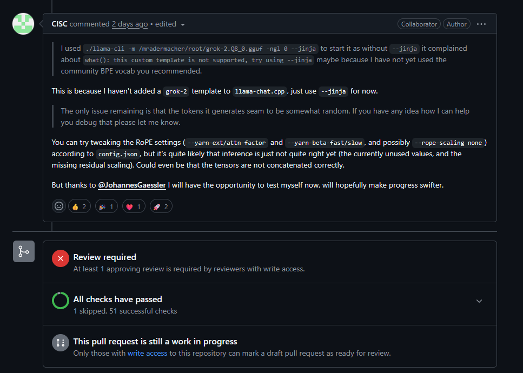
Task: Click the red Review required status icon
Action: coord(61,258)
